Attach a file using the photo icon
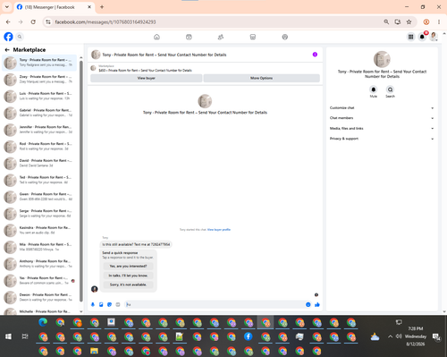 101,304
